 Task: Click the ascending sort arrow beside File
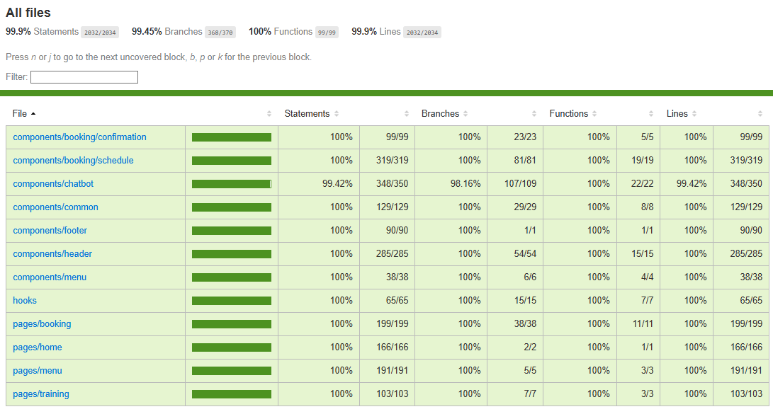[x=33, y=114]
